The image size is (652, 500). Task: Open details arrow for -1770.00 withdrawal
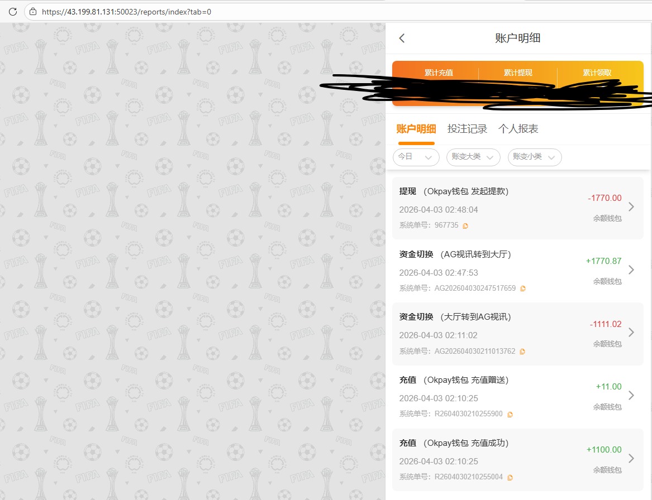click(631, 207)
